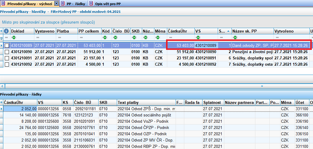Click the equals filter operator under S... column
This screenshot has height=149, width=313.
[221, 38]
